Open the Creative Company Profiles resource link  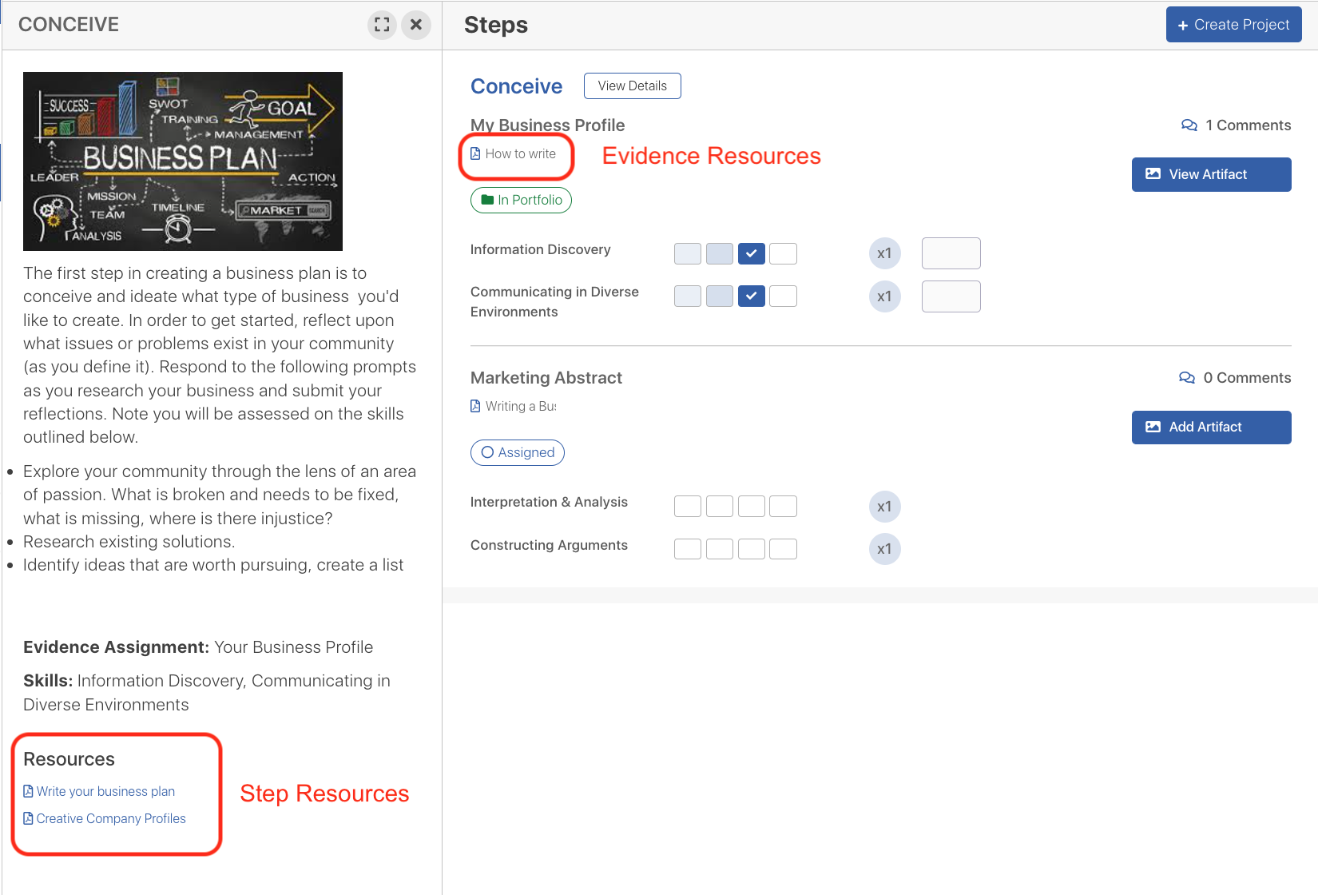[x=111, y=819]
